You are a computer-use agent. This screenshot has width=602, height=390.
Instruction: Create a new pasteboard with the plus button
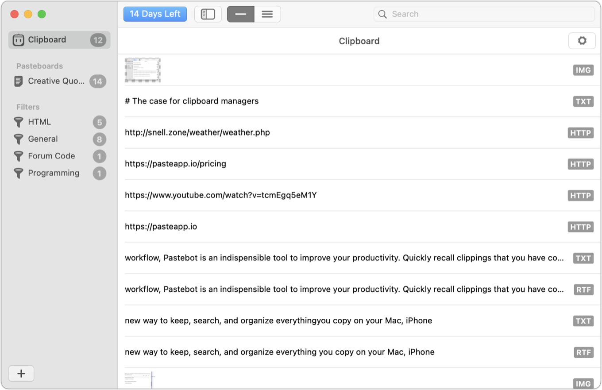(21, 373)
